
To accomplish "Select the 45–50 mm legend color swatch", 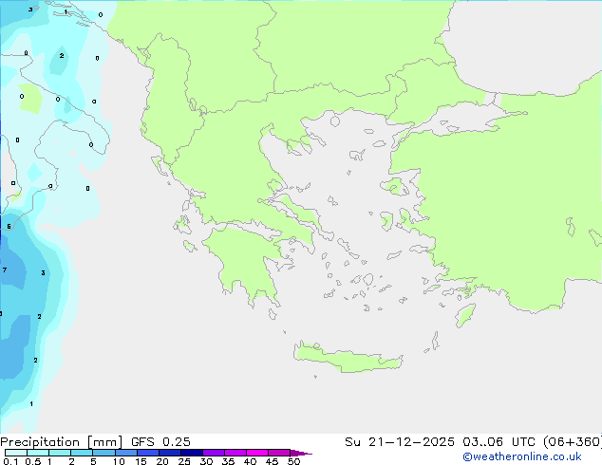I will tap(279, 453).
